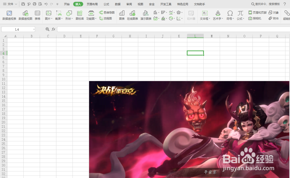Open the 功能图 dropdown
290x178 pixels.
tap(91, 15)
